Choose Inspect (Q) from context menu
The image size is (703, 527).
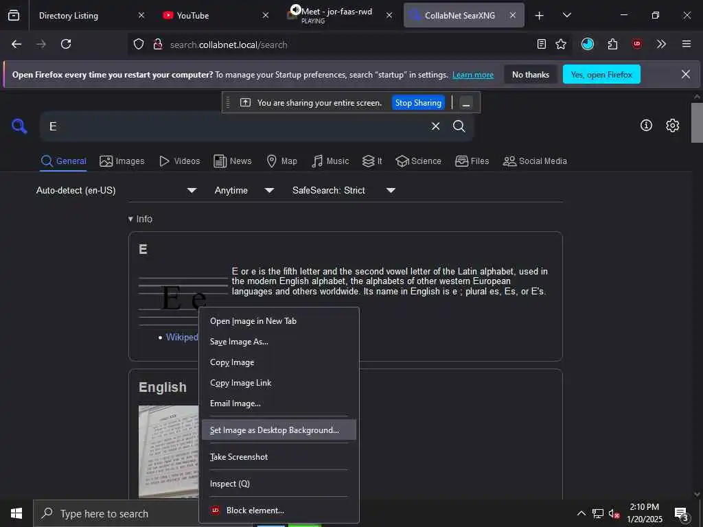(279, 484)
